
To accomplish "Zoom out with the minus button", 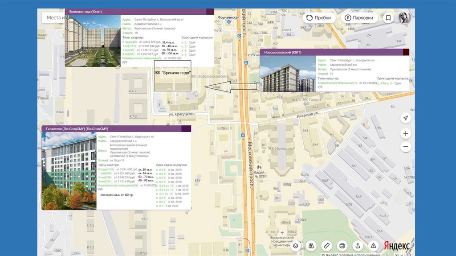I will pyautogui.click(x=405, y=146).
